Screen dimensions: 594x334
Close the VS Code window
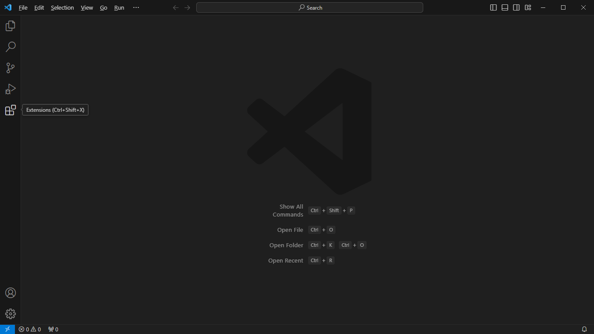point(583,7)
